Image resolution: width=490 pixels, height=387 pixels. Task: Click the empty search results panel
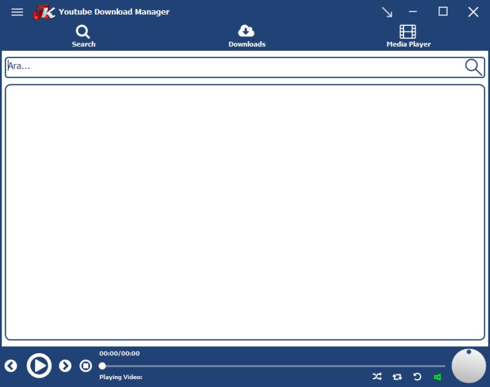pos(245,212)
